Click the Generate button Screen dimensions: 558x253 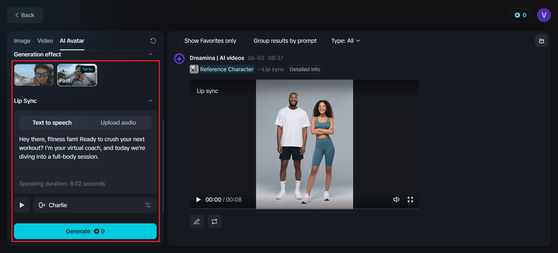[x=85, y=231]
